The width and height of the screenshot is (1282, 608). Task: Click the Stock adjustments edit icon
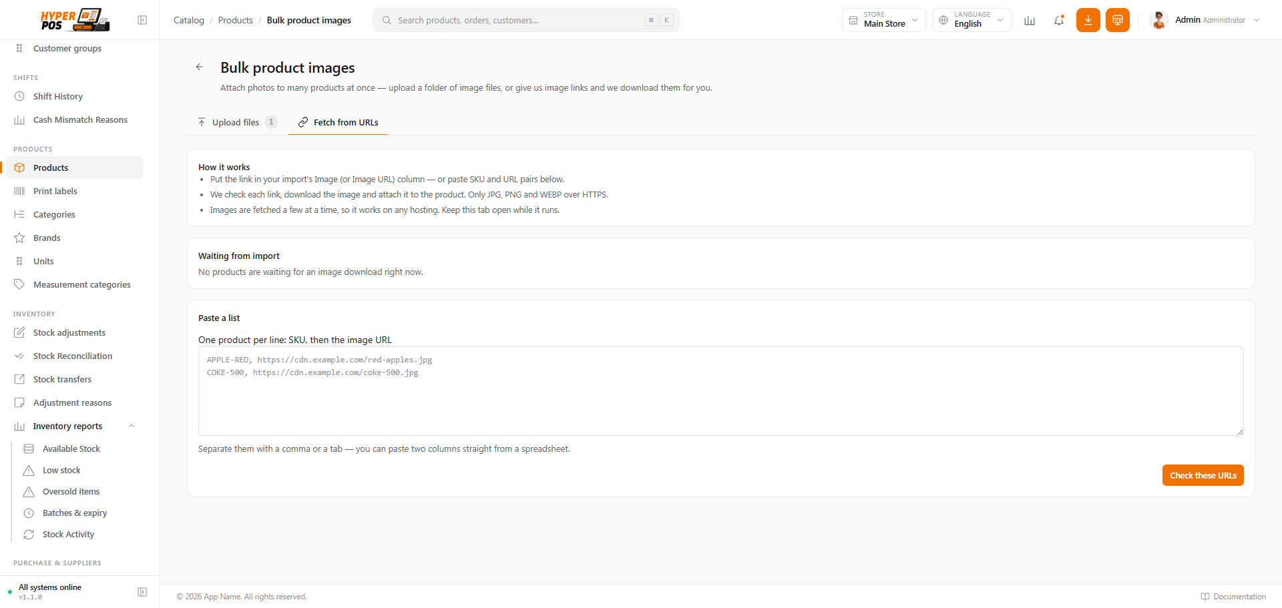click(x=19, y=332)
